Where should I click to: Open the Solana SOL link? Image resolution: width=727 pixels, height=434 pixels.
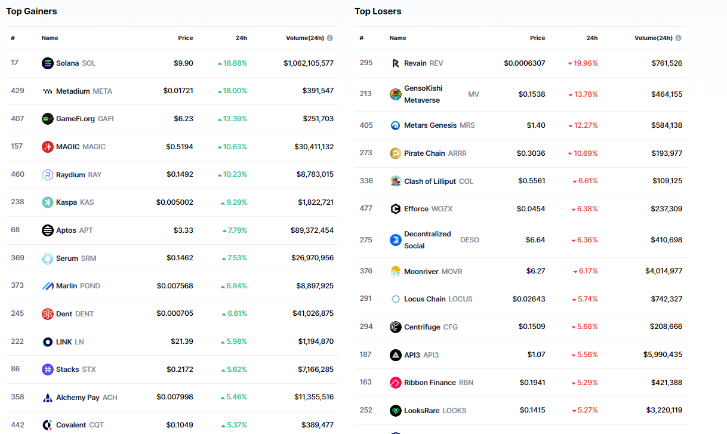tap(76, 63)
